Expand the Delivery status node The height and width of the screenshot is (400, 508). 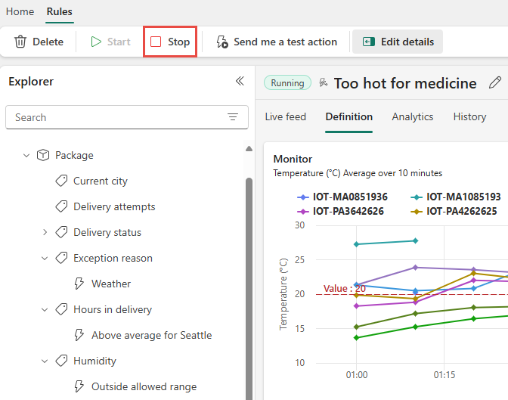(x=45, y=232)
